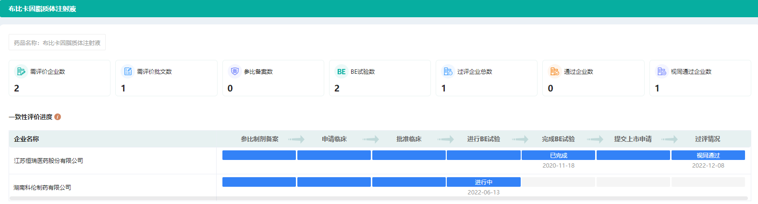
Task: Click the 布比卡因脂质体注射液 title bar
Action: [42, 9]
